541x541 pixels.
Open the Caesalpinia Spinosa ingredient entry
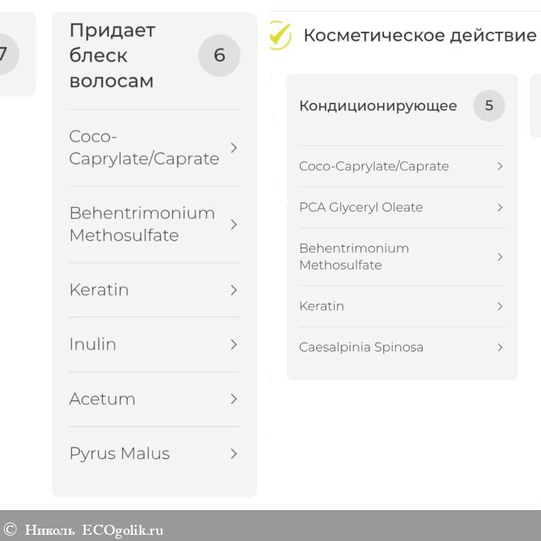[361, 347]
